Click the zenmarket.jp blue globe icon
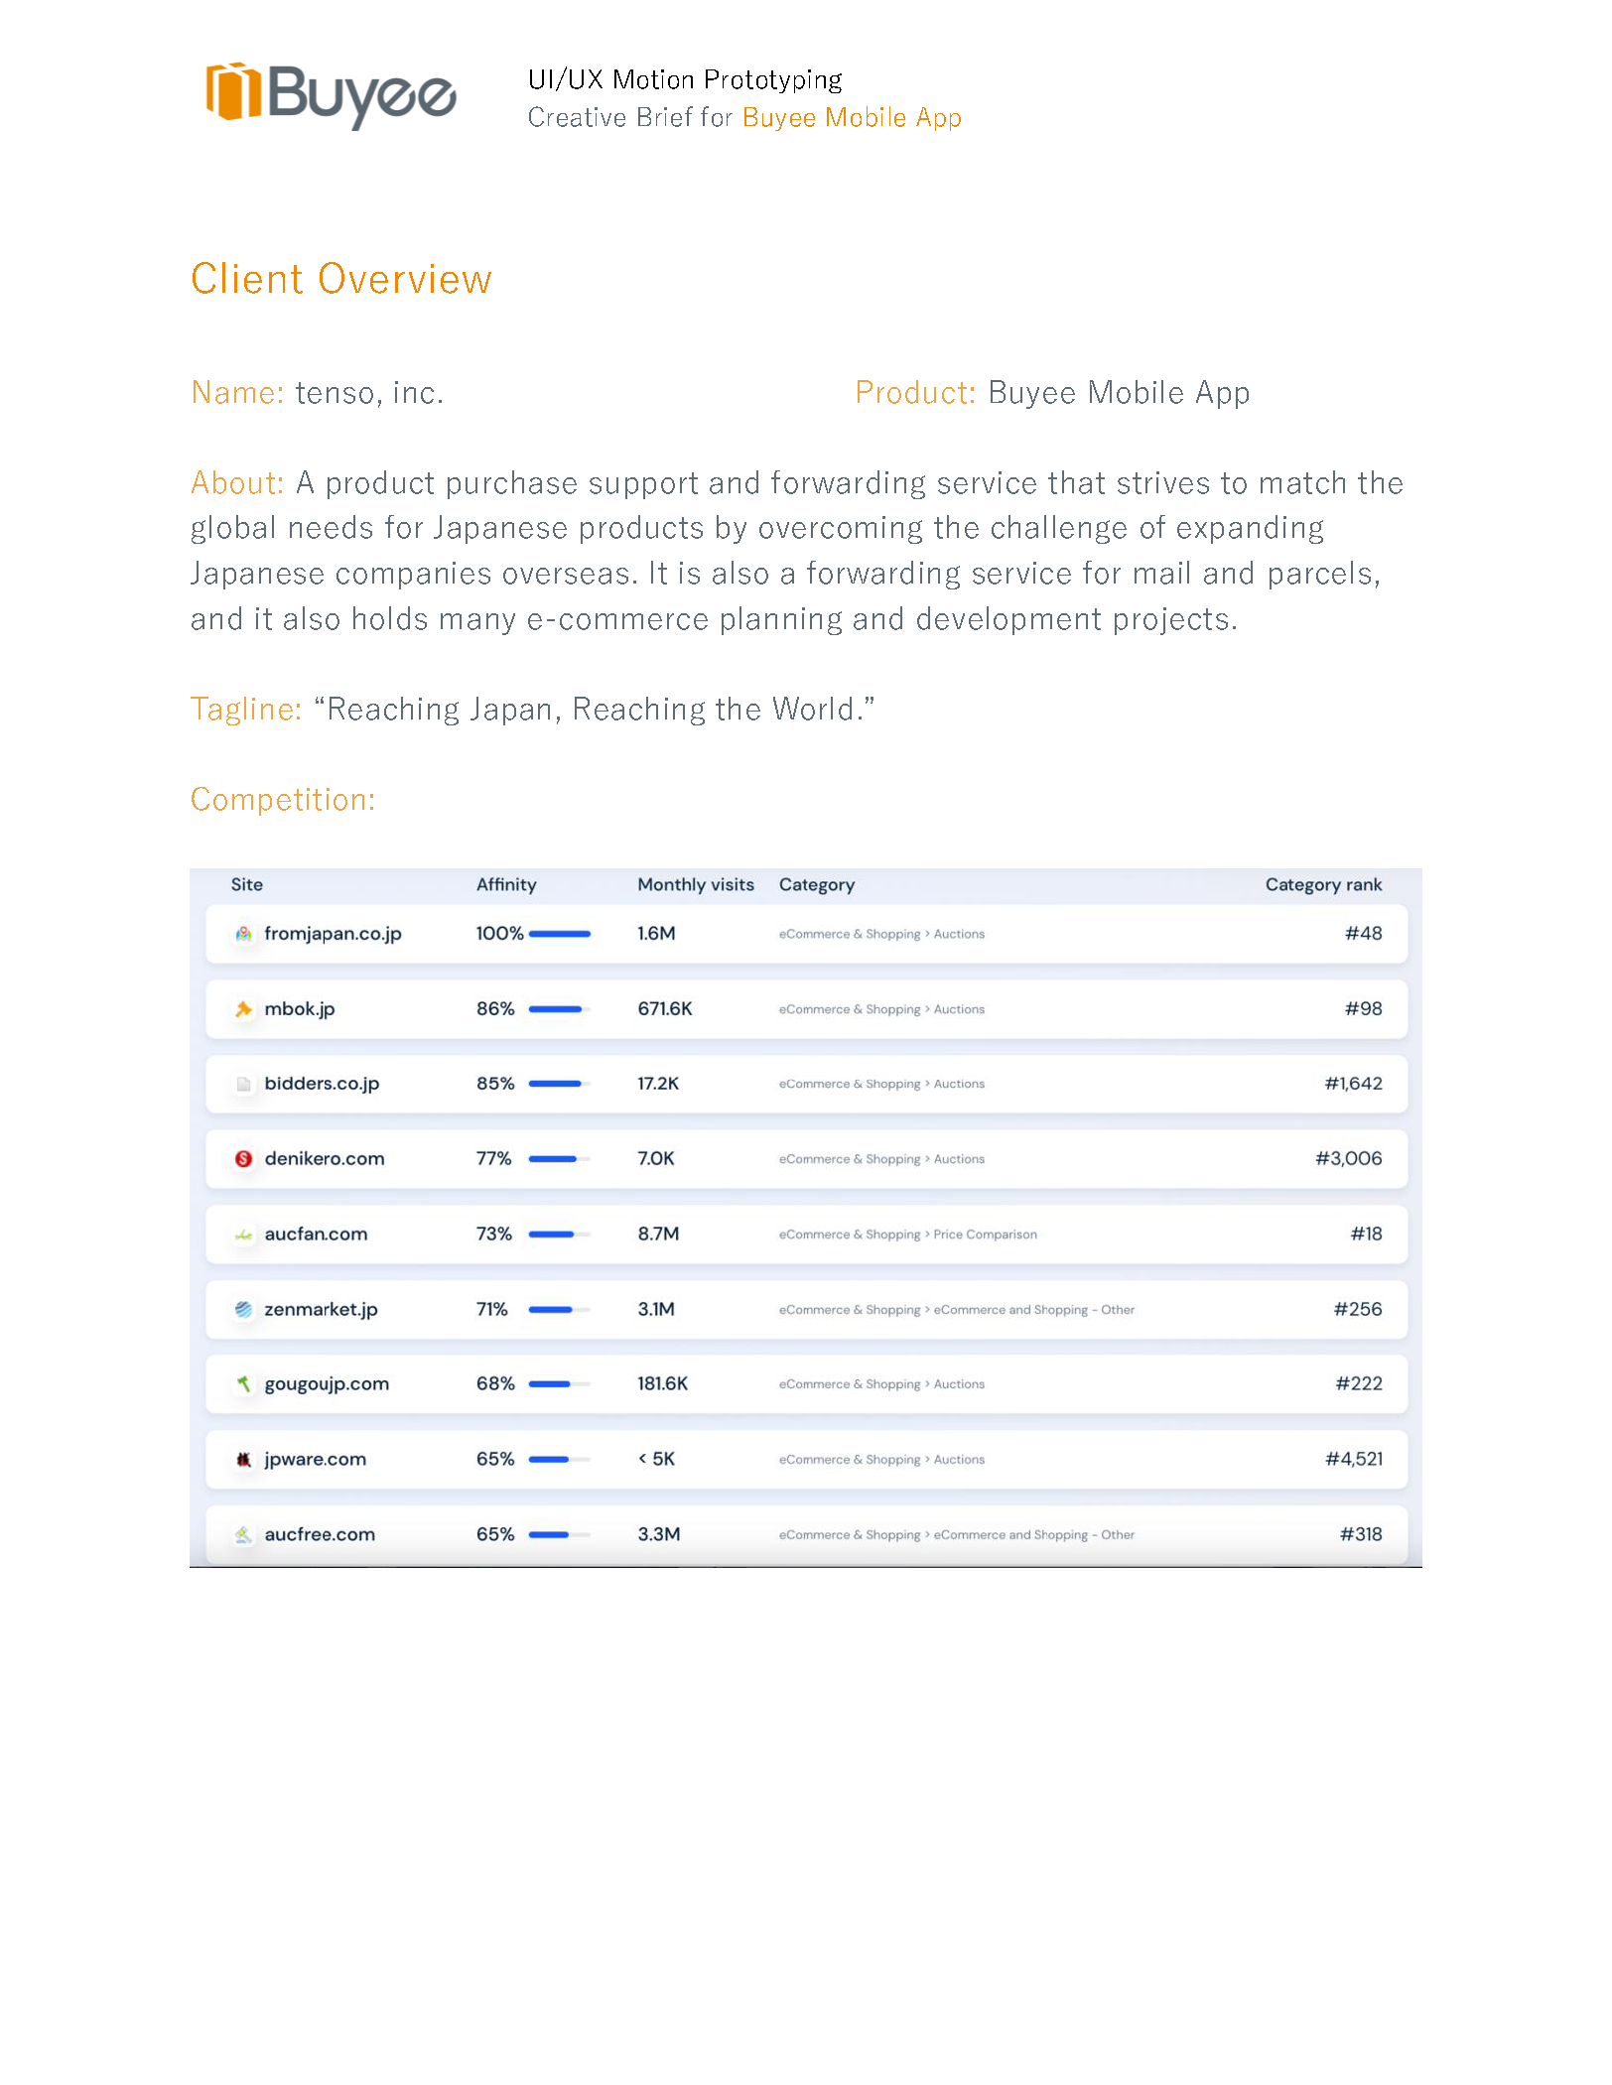1612x2085 pixels. (243, 1310)
